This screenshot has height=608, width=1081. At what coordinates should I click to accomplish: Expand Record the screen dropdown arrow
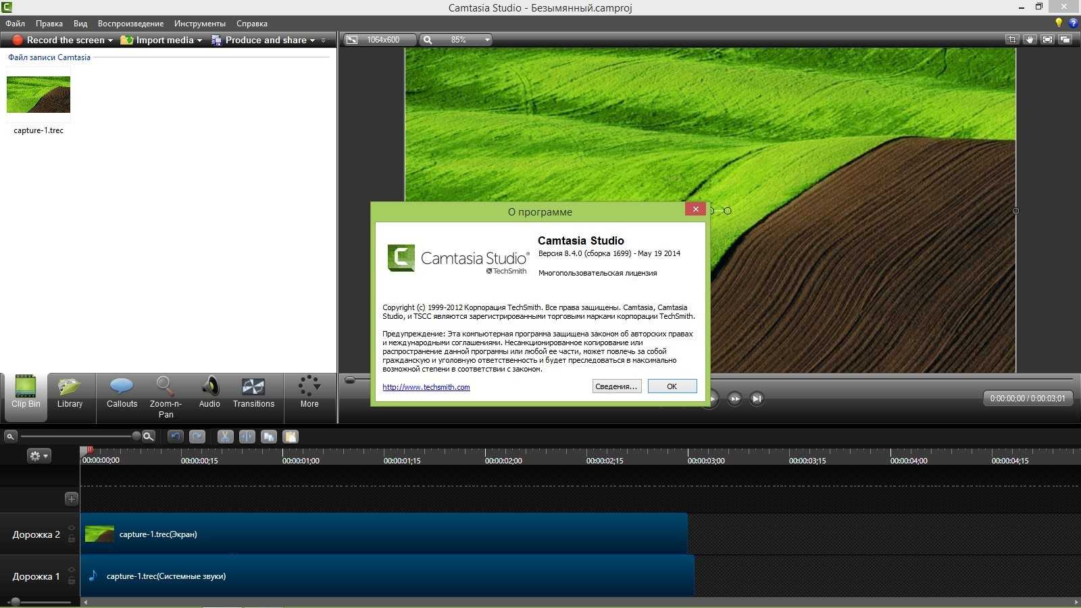111,41
